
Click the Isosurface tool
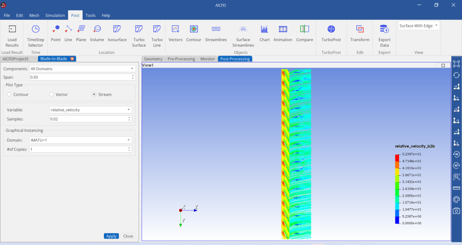pyautogui.click(x=117, y=33)
